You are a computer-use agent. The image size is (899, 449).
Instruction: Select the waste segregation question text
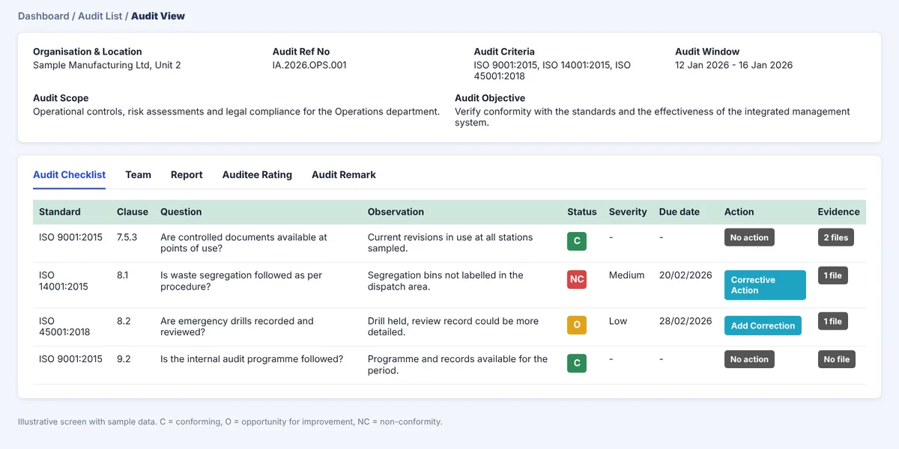click(241, 281)
